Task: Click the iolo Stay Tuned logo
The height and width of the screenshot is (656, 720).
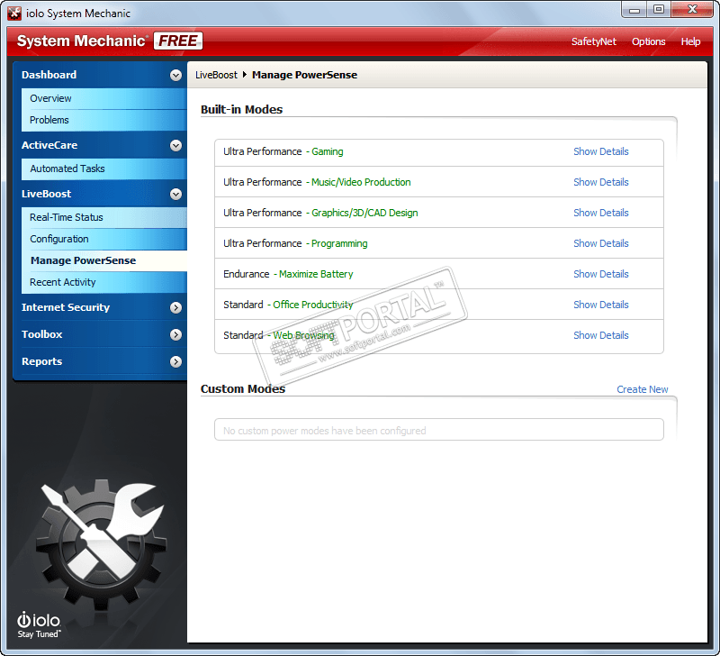Action: pos(39,624)
